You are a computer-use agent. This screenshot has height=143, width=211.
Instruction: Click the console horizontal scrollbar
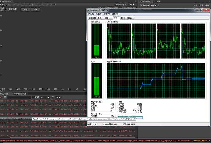tap(72, 138)
